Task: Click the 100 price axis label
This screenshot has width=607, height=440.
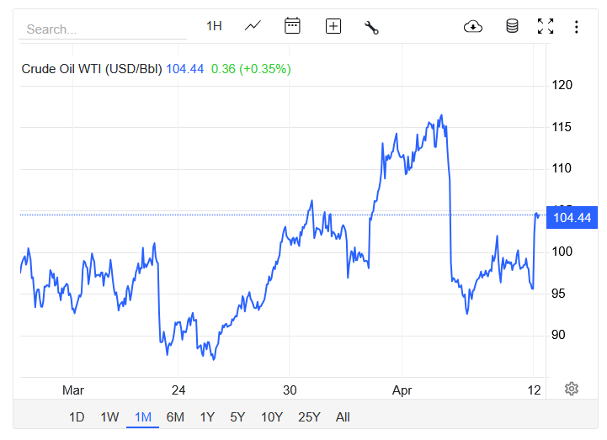Action: click(562, 252)
